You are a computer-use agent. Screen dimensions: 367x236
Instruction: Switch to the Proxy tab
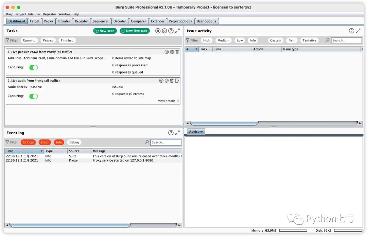[49, 21]
